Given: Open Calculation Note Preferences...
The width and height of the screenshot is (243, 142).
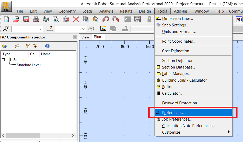Looking at the screenshot, I should point(194,126).
